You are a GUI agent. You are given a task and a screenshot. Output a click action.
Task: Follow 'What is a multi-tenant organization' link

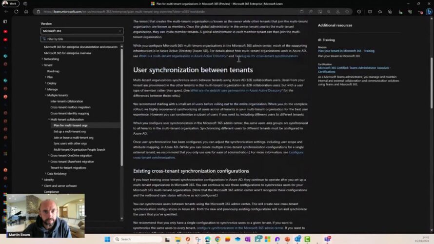(183, 56)
